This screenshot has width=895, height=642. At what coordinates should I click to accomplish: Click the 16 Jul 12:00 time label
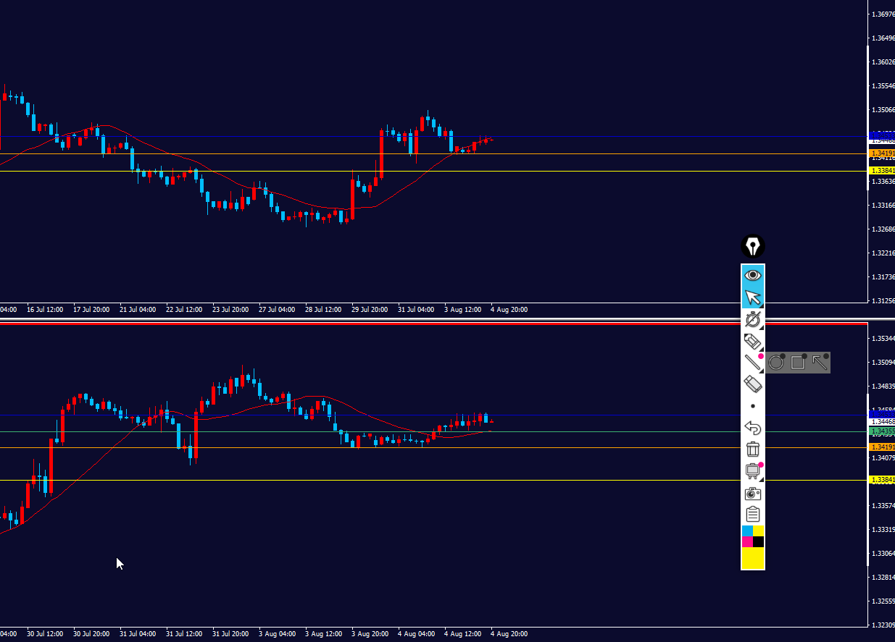point(45,310)
